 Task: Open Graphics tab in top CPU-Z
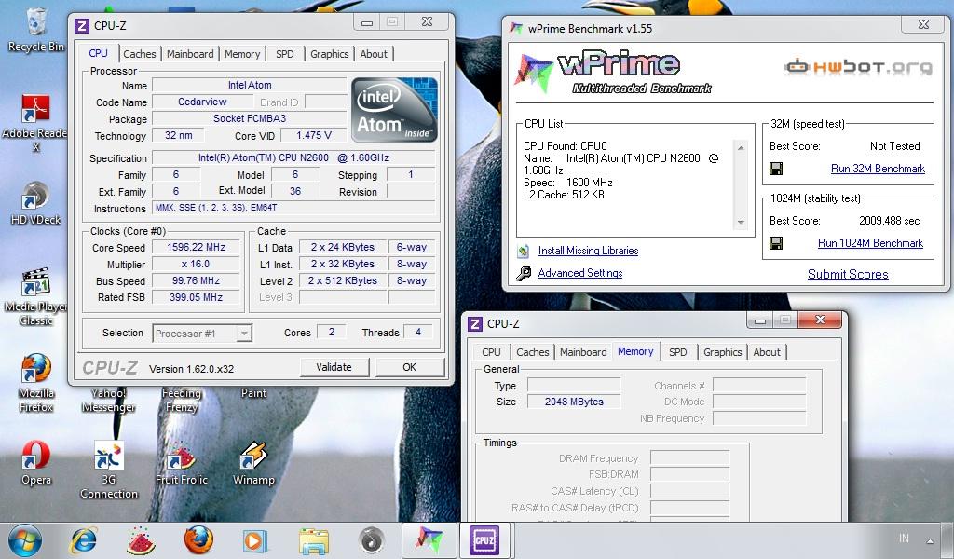pos(329,54)
